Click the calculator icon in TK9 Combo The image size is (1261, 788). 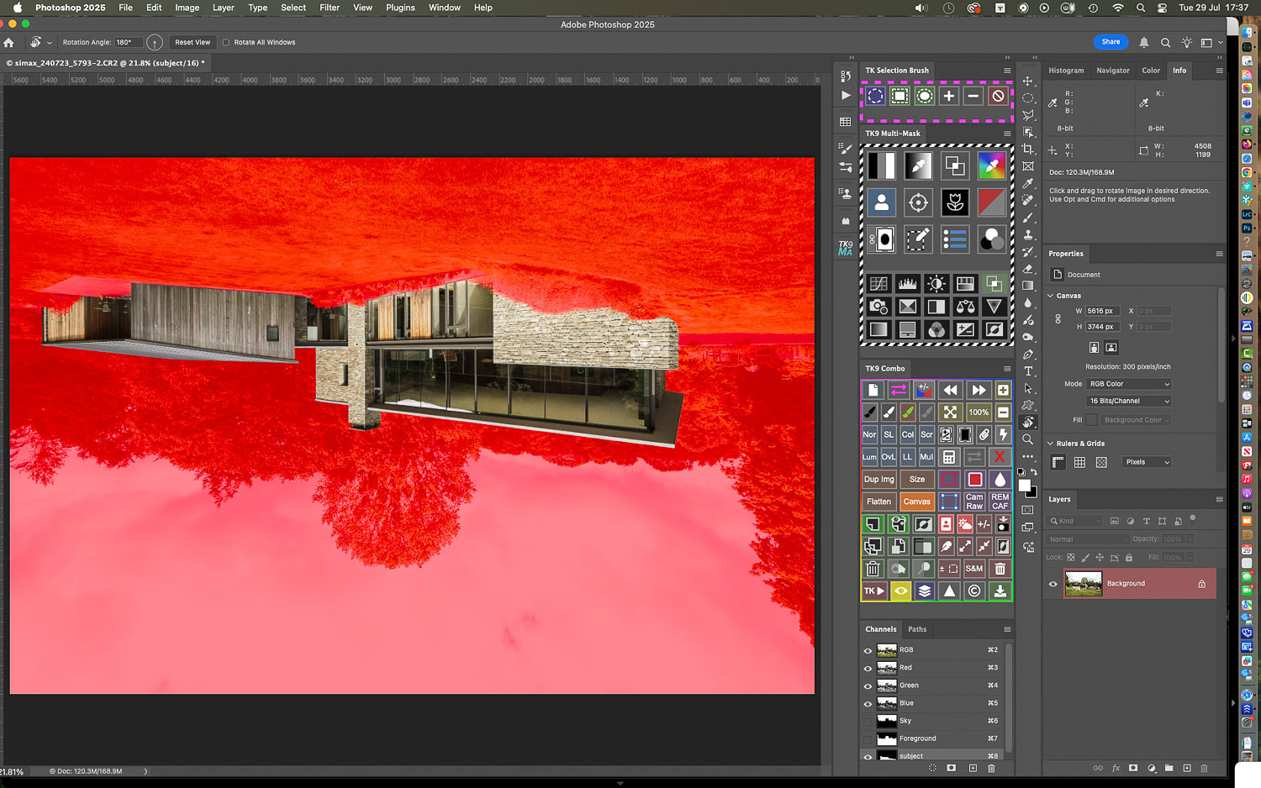pos(949,457)
